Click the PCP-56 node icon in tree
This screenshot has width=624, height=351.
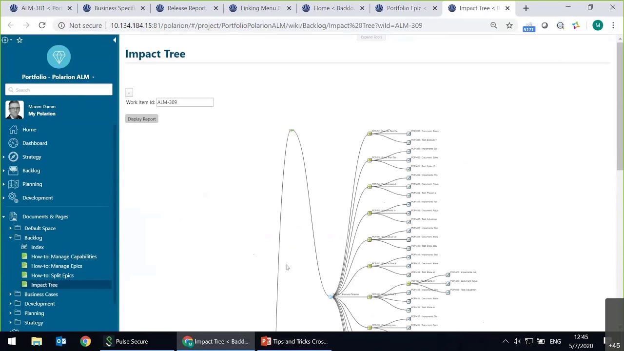point(370,239)
